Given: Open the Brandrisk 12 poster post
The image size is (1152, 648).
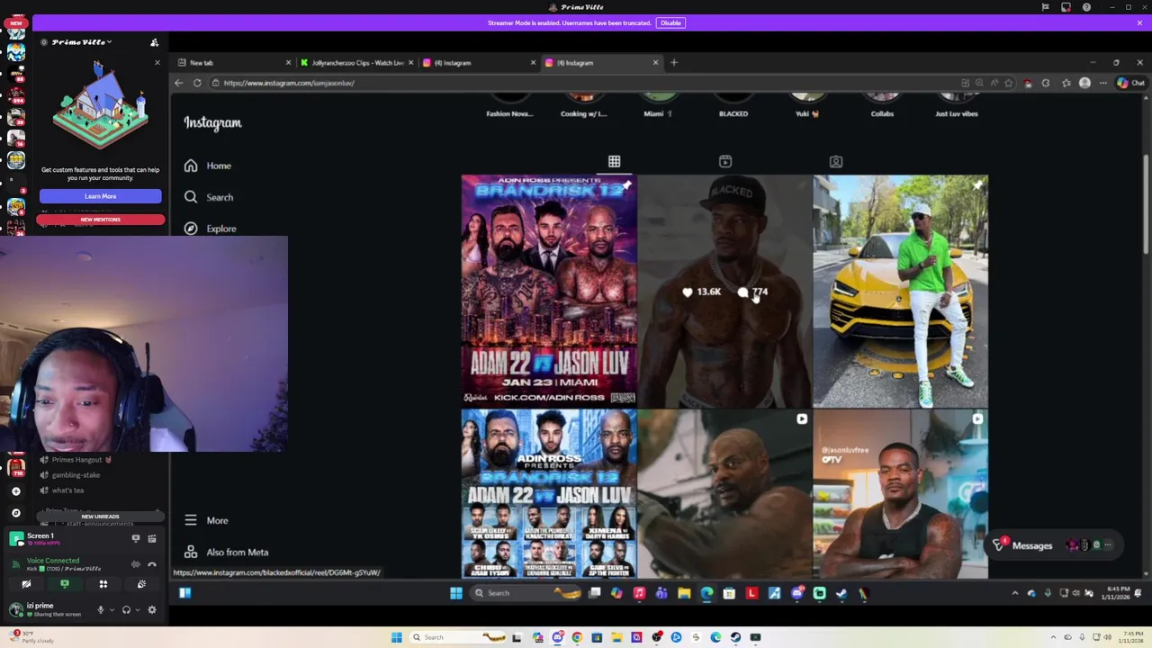Looking at the screenshot, I should (x=549, y=291).
